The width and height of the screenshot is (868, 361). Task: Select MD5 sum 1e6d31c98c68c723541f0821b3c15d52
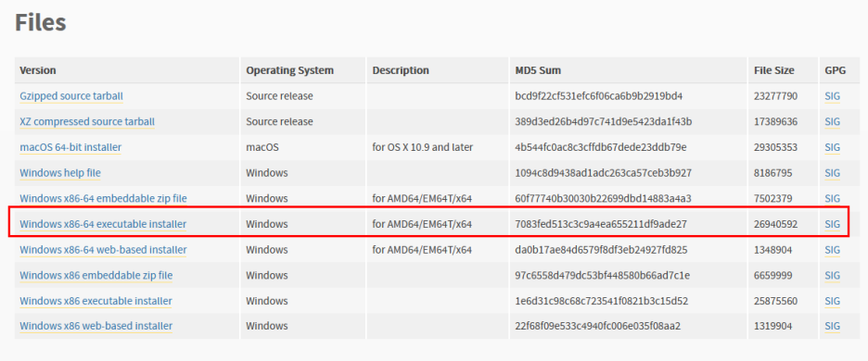[601, 301]
